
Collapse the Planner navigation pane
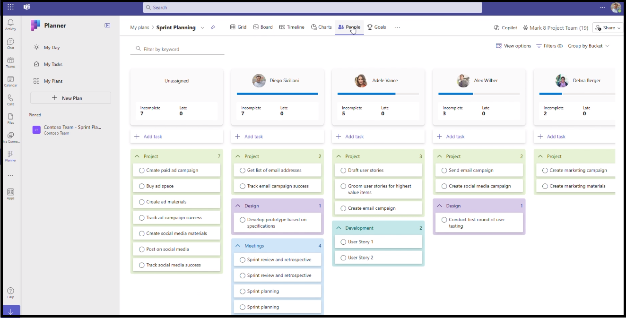pos(107,26)
